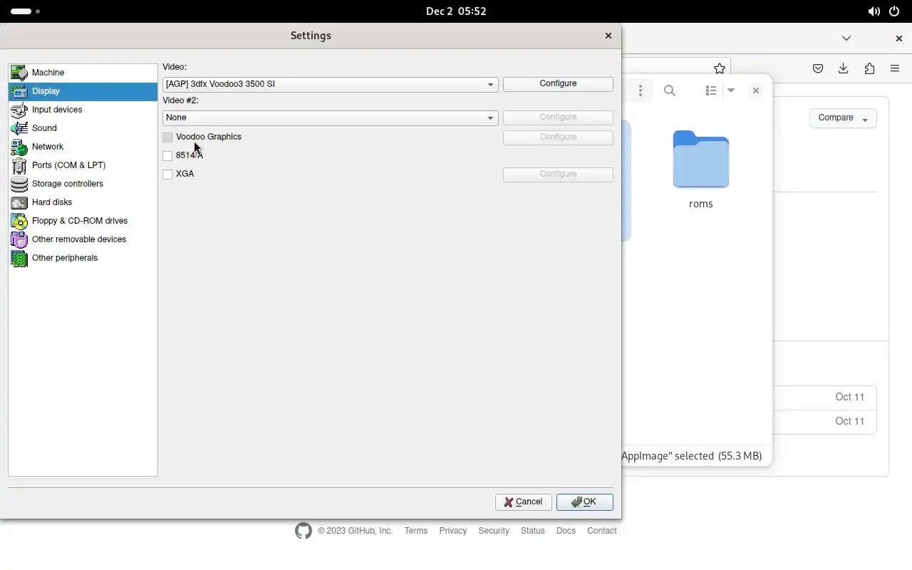Screen dimensions: 912x570
Task: Click the Storage controllers icon
Action: [x=19, y=184]
